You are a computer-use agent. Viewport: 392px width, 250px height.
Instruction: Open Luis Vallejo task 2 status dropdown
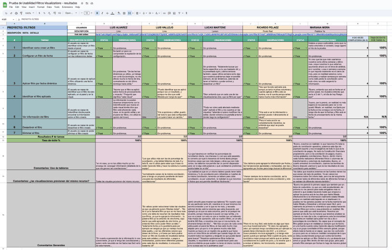155,56
